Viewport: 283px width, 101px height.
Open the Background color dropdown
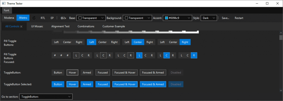pos(137,18)
